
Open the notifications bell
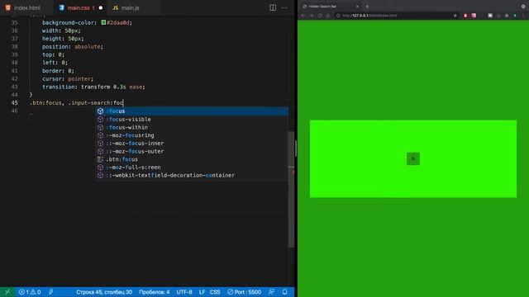point(284,292)
